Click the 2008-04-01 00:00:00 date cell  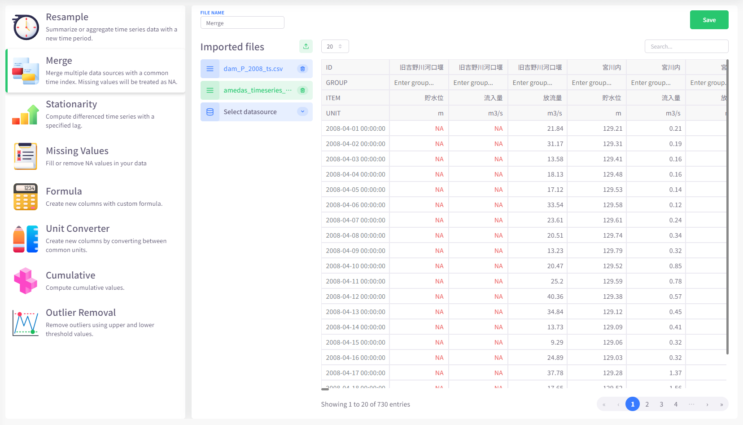pos(355,128)
